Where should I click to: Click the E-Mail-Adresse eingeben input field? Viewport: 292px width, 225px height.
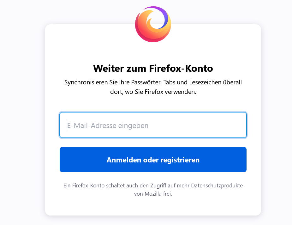coord(153,125)
